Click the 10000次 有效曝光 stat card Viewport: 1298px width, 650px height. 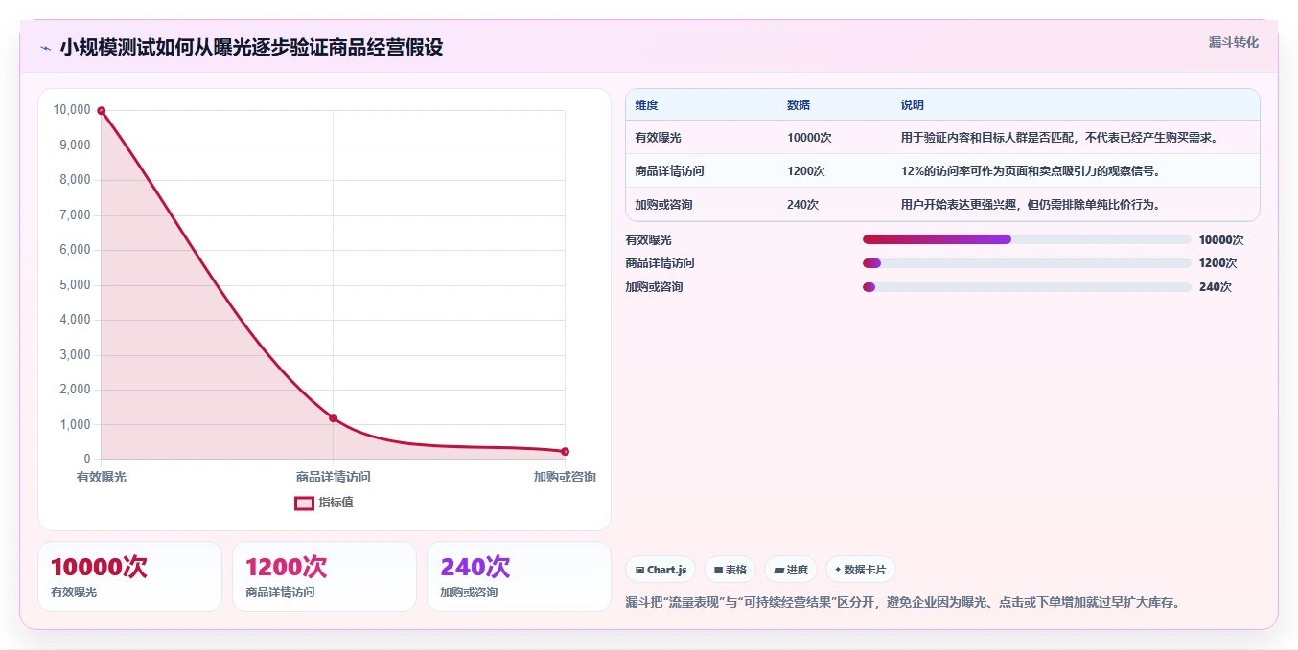[x=129, y=576]
